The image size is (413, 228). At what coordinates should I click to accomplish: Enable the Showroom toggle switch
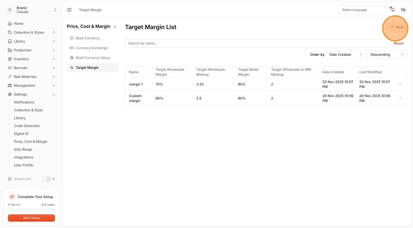[x=46, y=179]
